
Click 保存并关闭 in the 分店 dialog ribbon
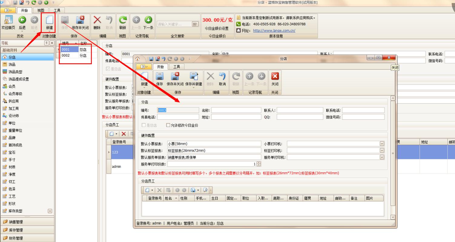[x=175, y=79]
